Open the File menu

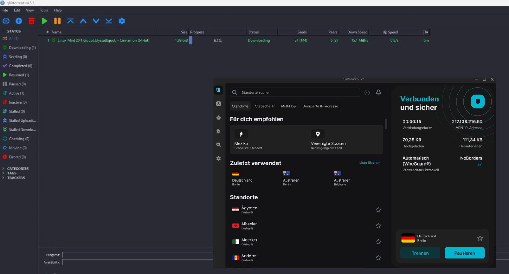[5, 10]
